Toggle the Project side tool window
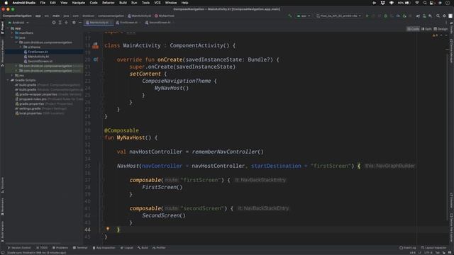This screenshot has width=454, height=255. click(2, 28)
